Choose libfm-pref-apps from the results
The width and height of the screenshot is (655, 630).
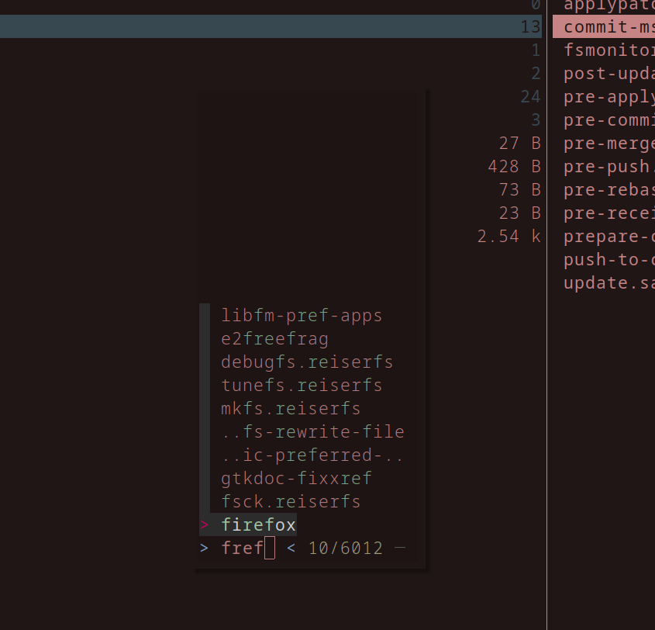tap(302, 316)
